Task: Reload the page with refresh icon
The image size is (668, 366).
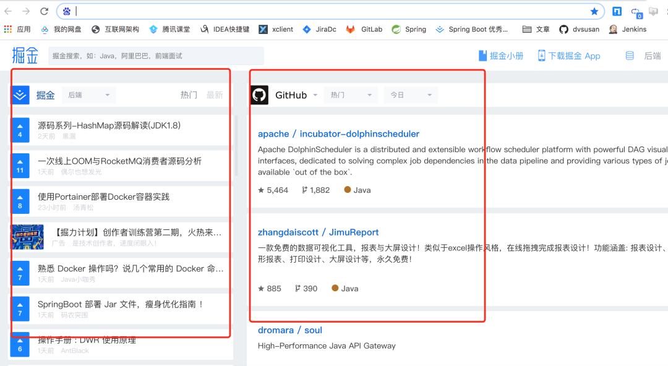Action: click(x=45, y=12)
